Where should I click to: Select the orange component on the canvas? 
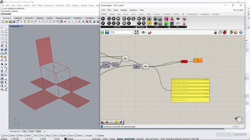198,60
